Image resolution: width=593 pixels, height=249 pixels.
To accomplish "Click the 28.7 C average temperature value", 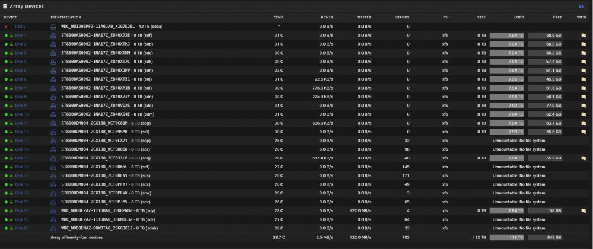I will [x=279, y=238].
